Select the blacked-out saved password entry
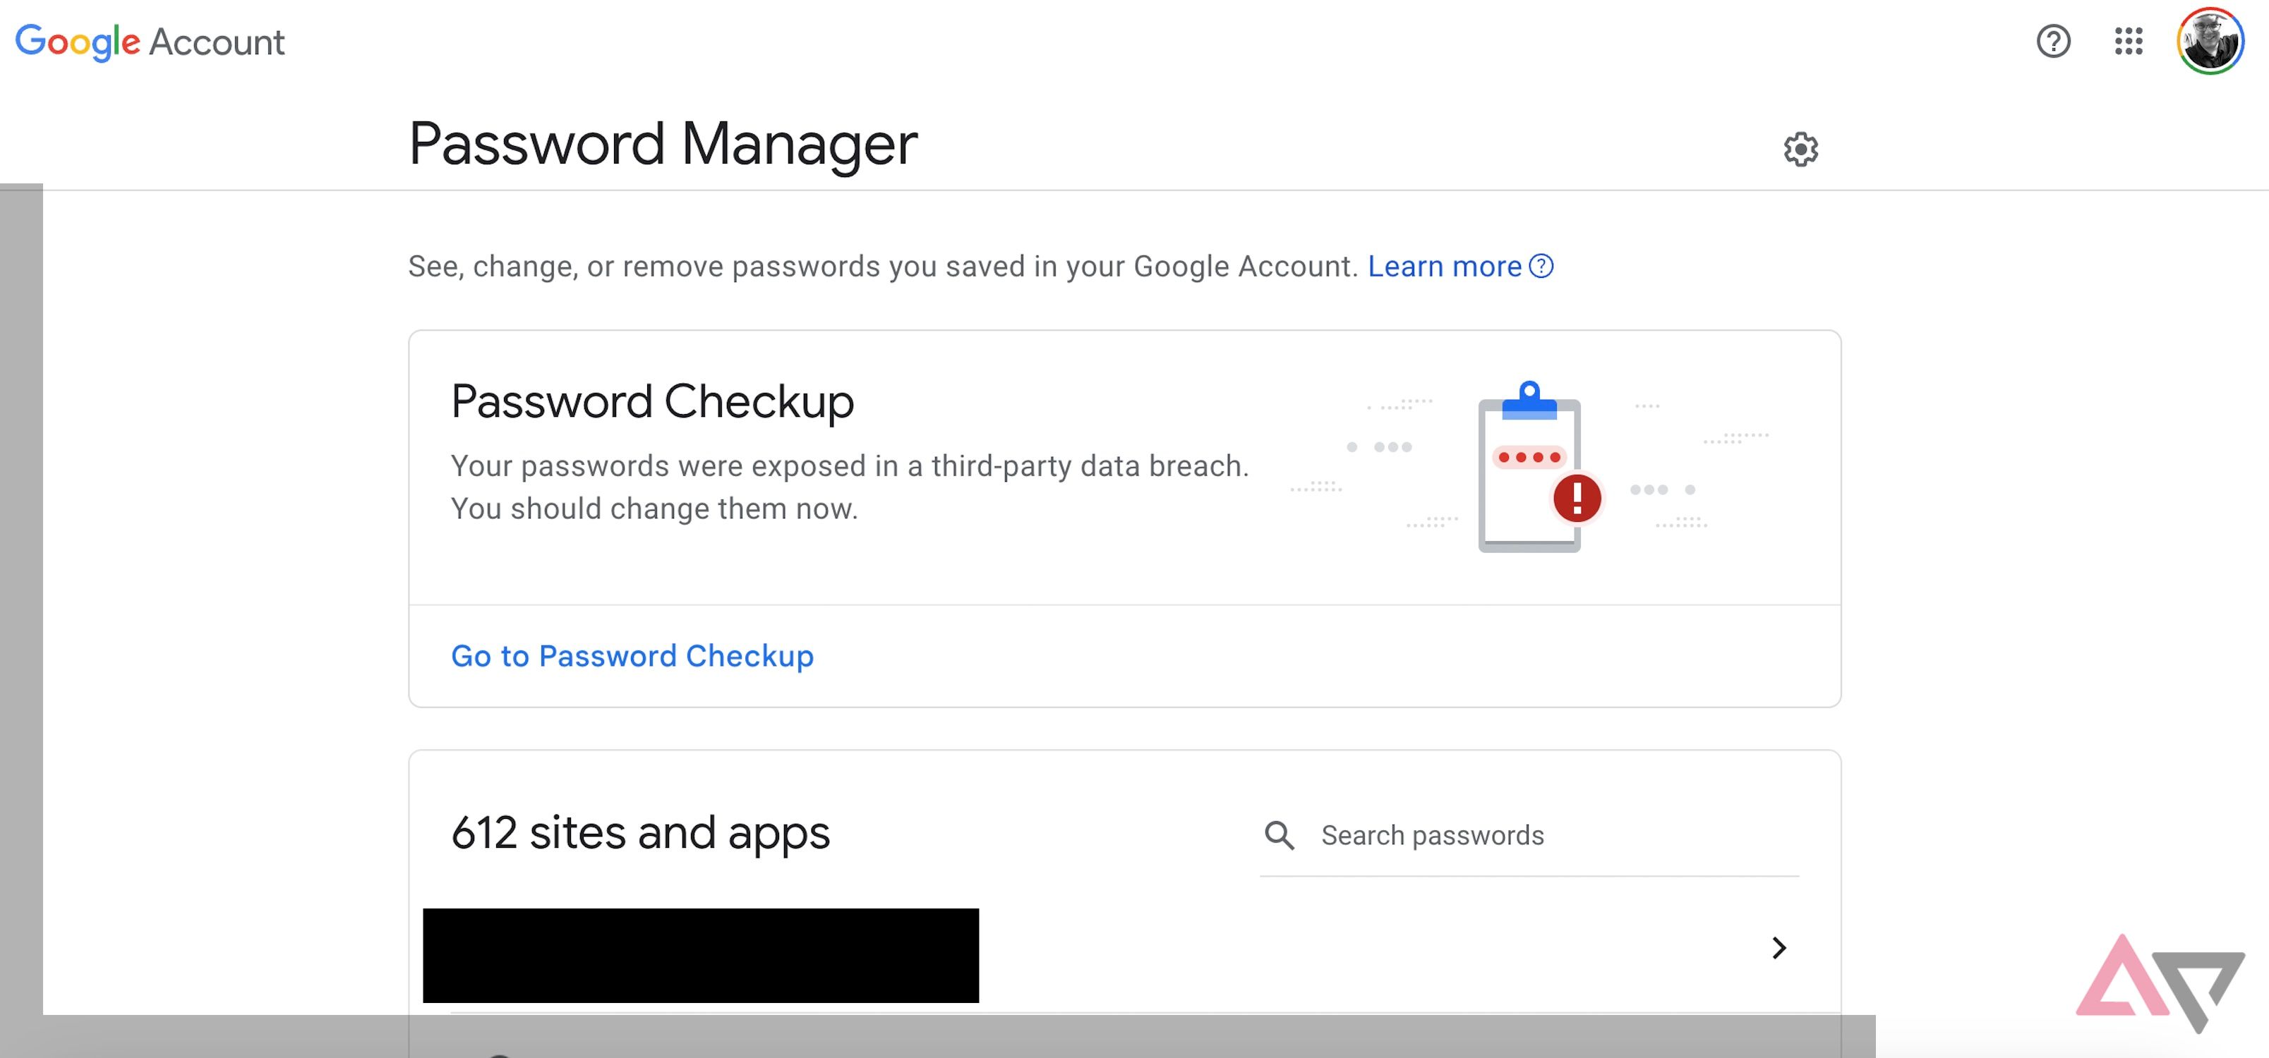The image size is (2269, 1058). pos(700,955)
